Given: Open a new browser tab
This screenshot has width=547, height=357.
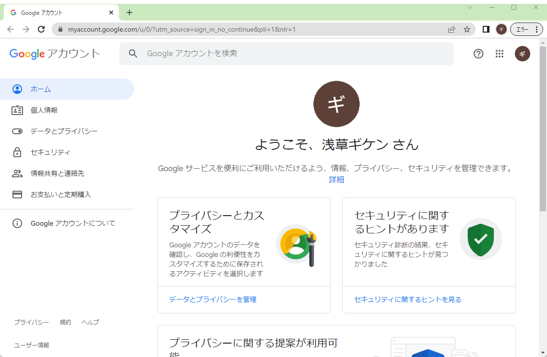Looking at the screenshot, I should 129,12.
